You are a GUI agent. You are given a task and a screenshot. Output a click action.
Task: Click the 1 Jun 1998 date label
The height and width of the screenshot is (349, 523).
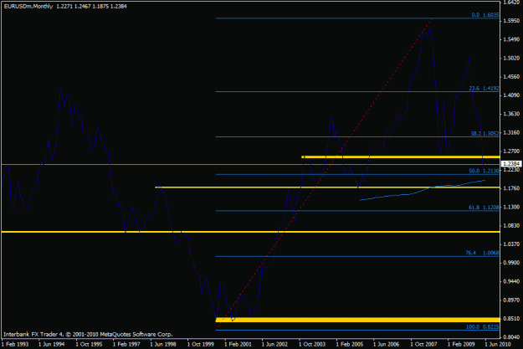point(163,344)
